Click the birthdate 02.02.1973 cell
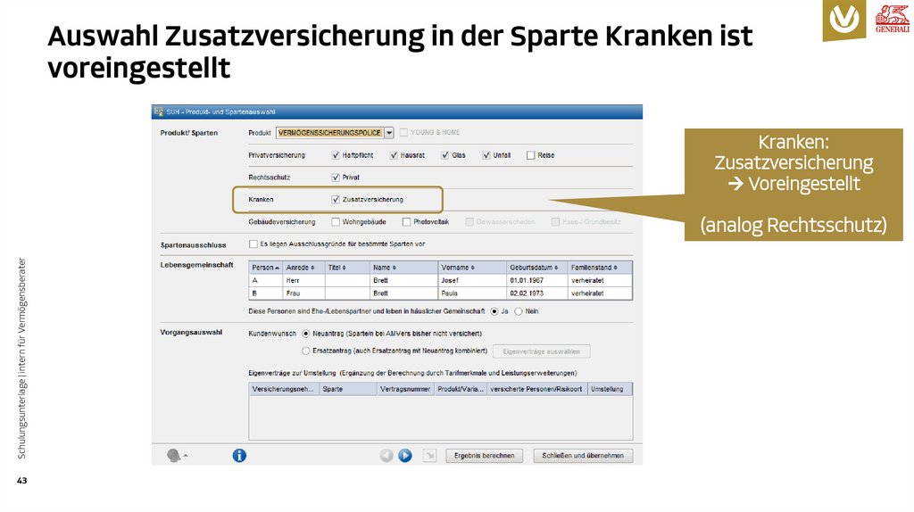The height and width of the screenshot is (512, 914). [536, 293]
